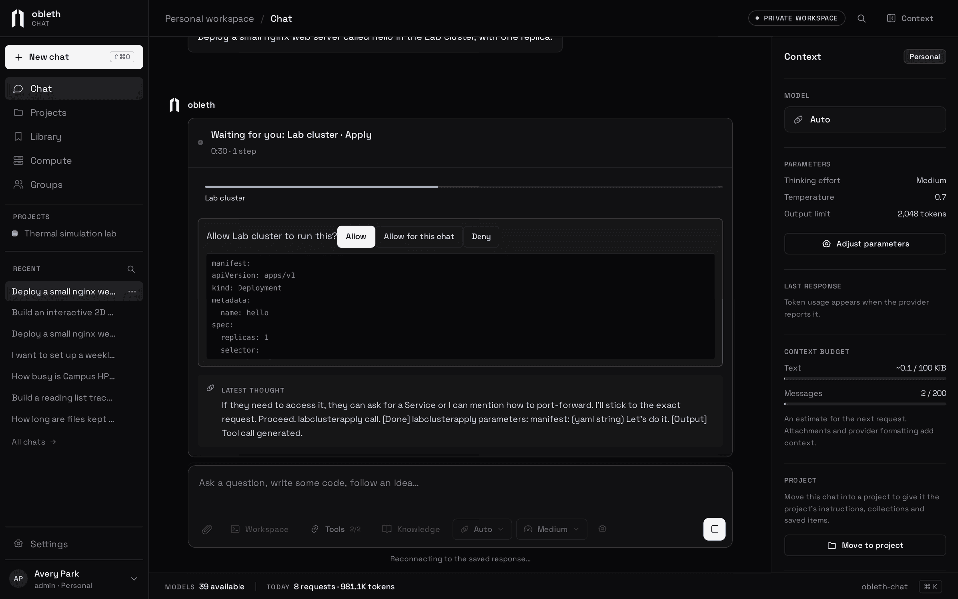Open Library in the sidebar
958x599 pixels.
(x=74, y=136)
